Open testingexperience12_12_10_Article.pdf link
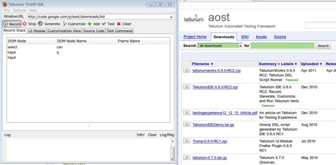Viewport: 336px width, 165px height. coord(225,113)
